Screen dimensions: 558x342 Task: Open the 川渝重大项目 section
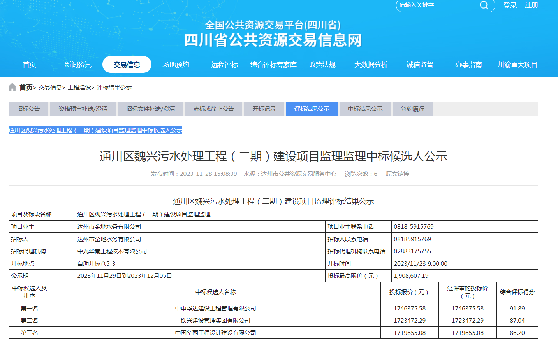tap(517, 65)
